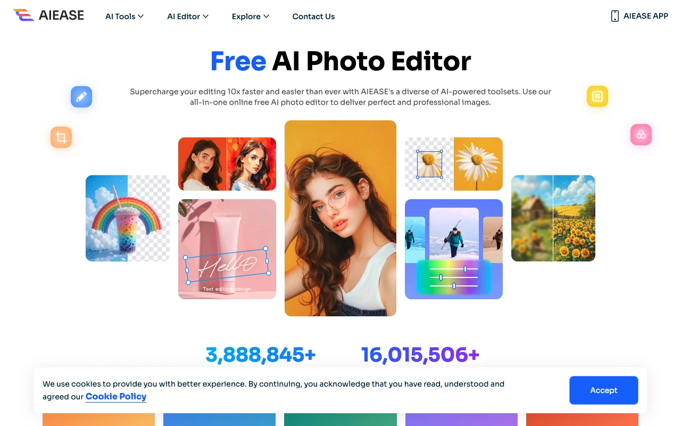Open the Cookie Policy link

116,396
